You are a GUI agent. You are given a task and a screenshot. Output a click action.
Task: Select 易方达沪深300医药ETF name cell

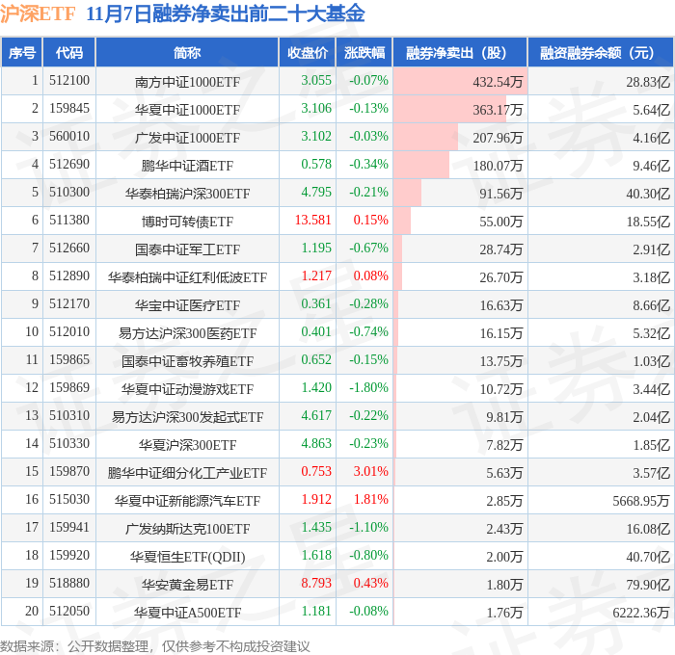pos(187,333)
